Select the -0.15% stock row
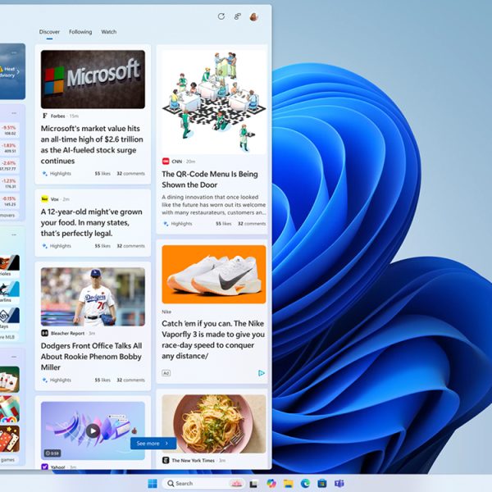The height and width of the screenshot is (492, 492). pos(9,201)
